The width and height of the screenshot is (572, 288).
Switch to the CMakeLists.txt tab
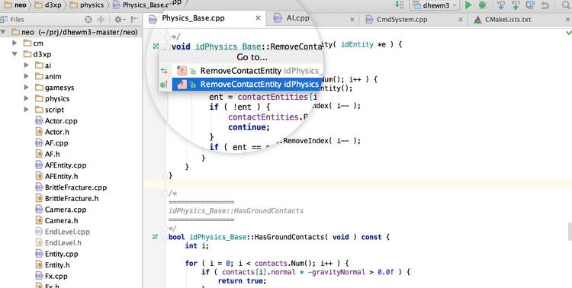click(508, 20)
